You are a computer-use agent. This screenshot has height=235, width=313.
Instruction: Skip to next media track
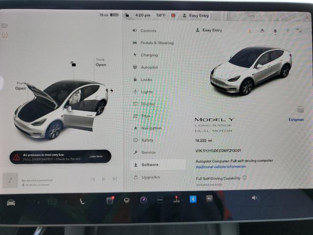tap(114, 179)
